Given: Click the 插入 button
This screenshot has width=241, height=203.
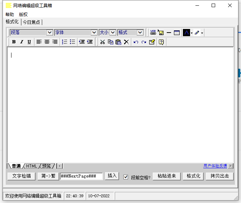Looking at the screenshot, I should pyautogui.click(x=112, y=176).
